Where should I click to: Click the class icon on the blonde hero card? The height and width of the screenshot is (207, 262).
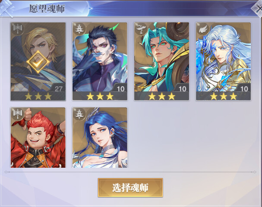click(x=17, y=29)
